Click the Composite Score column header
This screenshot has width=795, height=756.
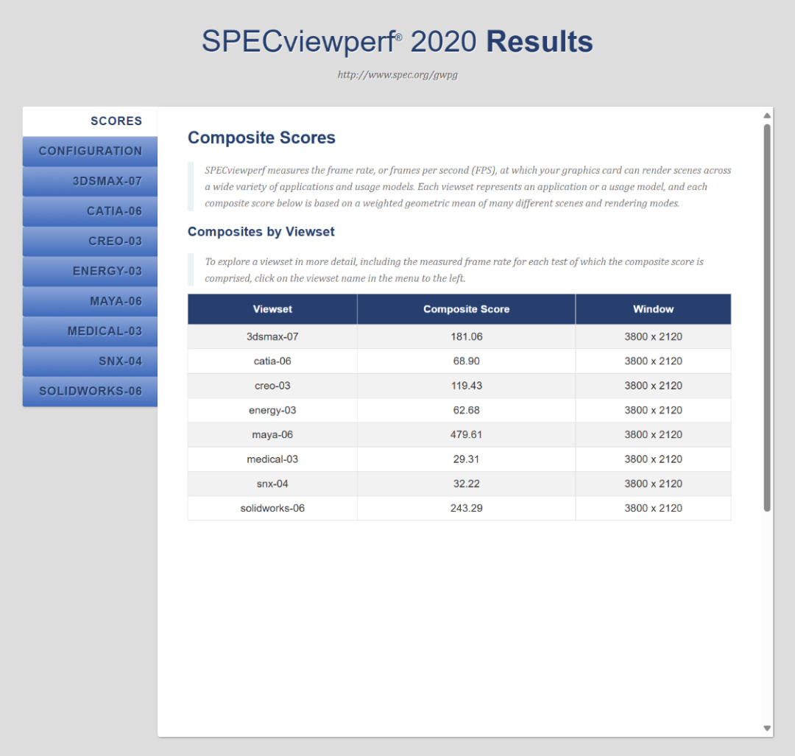coord(467,308)
